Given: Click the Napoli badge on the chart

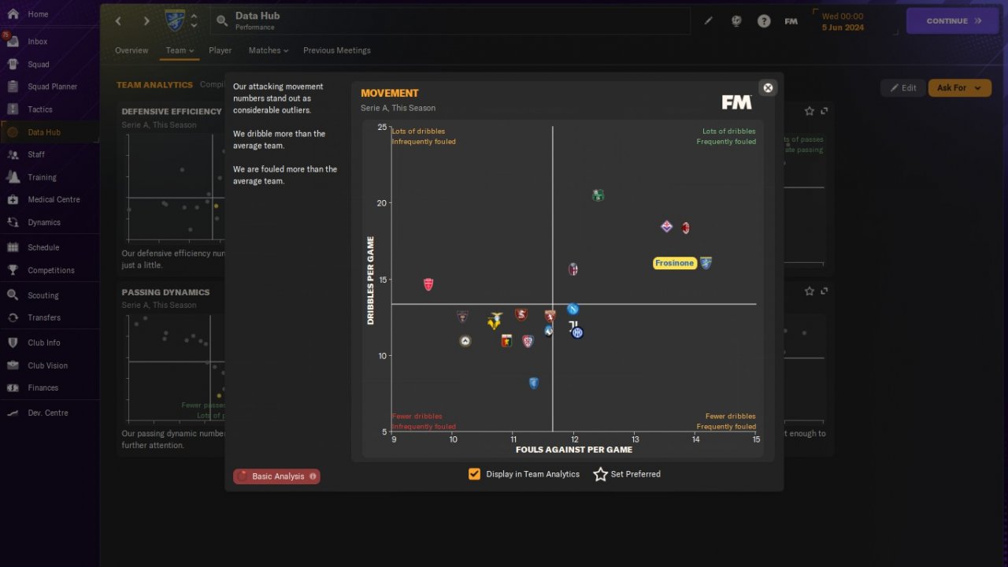Looking at the screenshot, I should [573, 309].
